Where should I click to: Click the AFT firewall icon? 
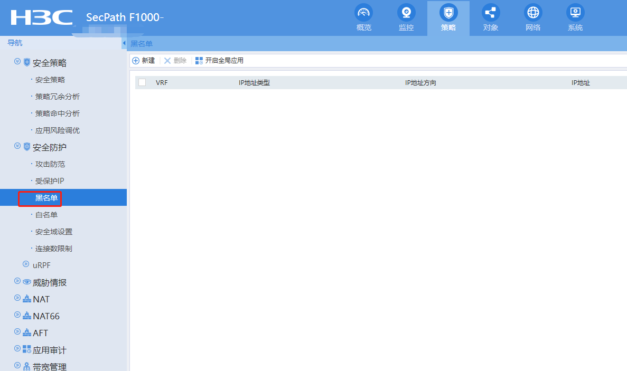[27, 332]
